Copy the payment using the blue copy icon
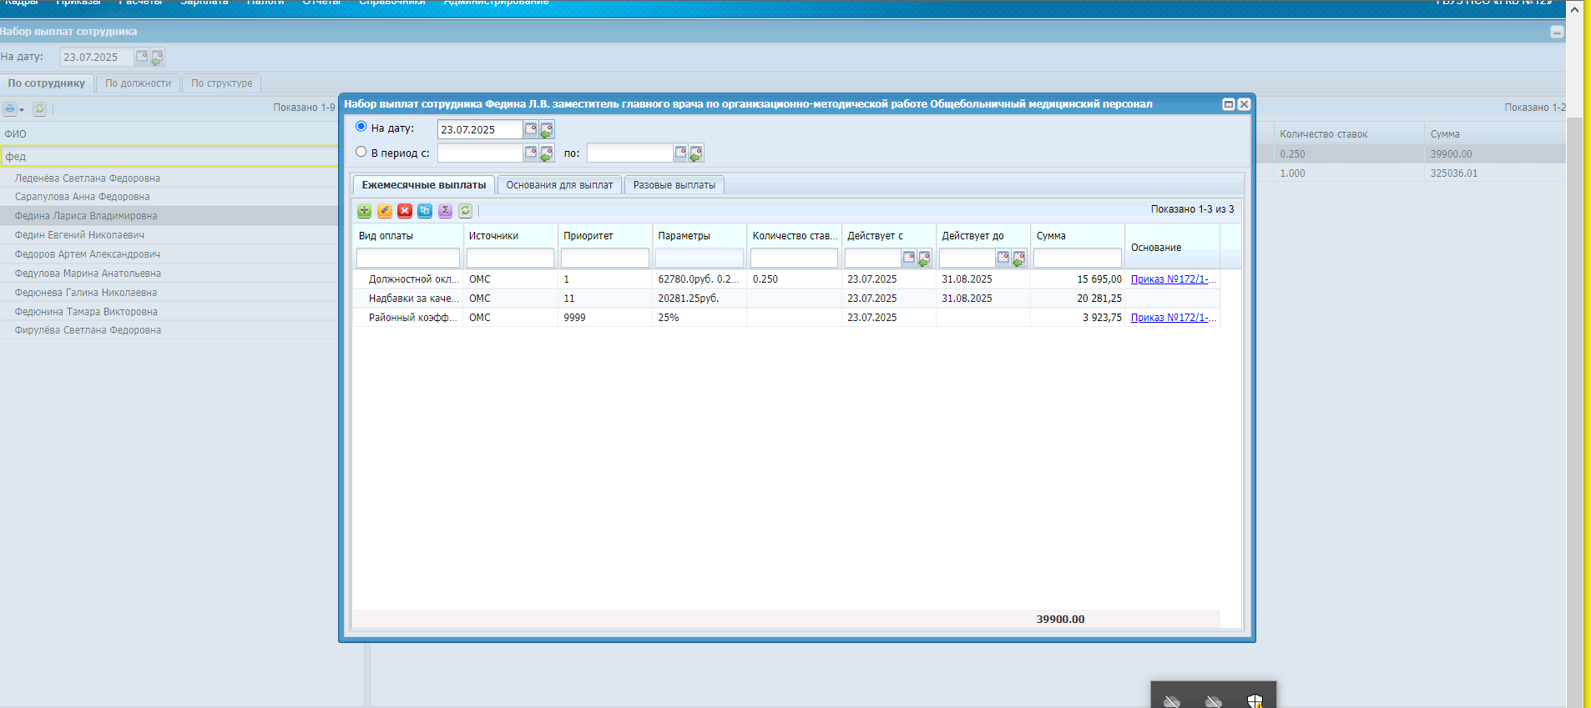Screen dimensions: 1591x708 click(425, 211)
